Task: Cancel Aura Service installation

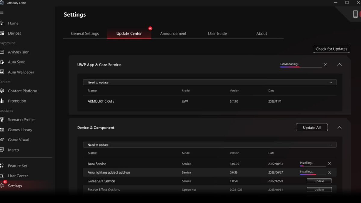Action: coord(329,164)
